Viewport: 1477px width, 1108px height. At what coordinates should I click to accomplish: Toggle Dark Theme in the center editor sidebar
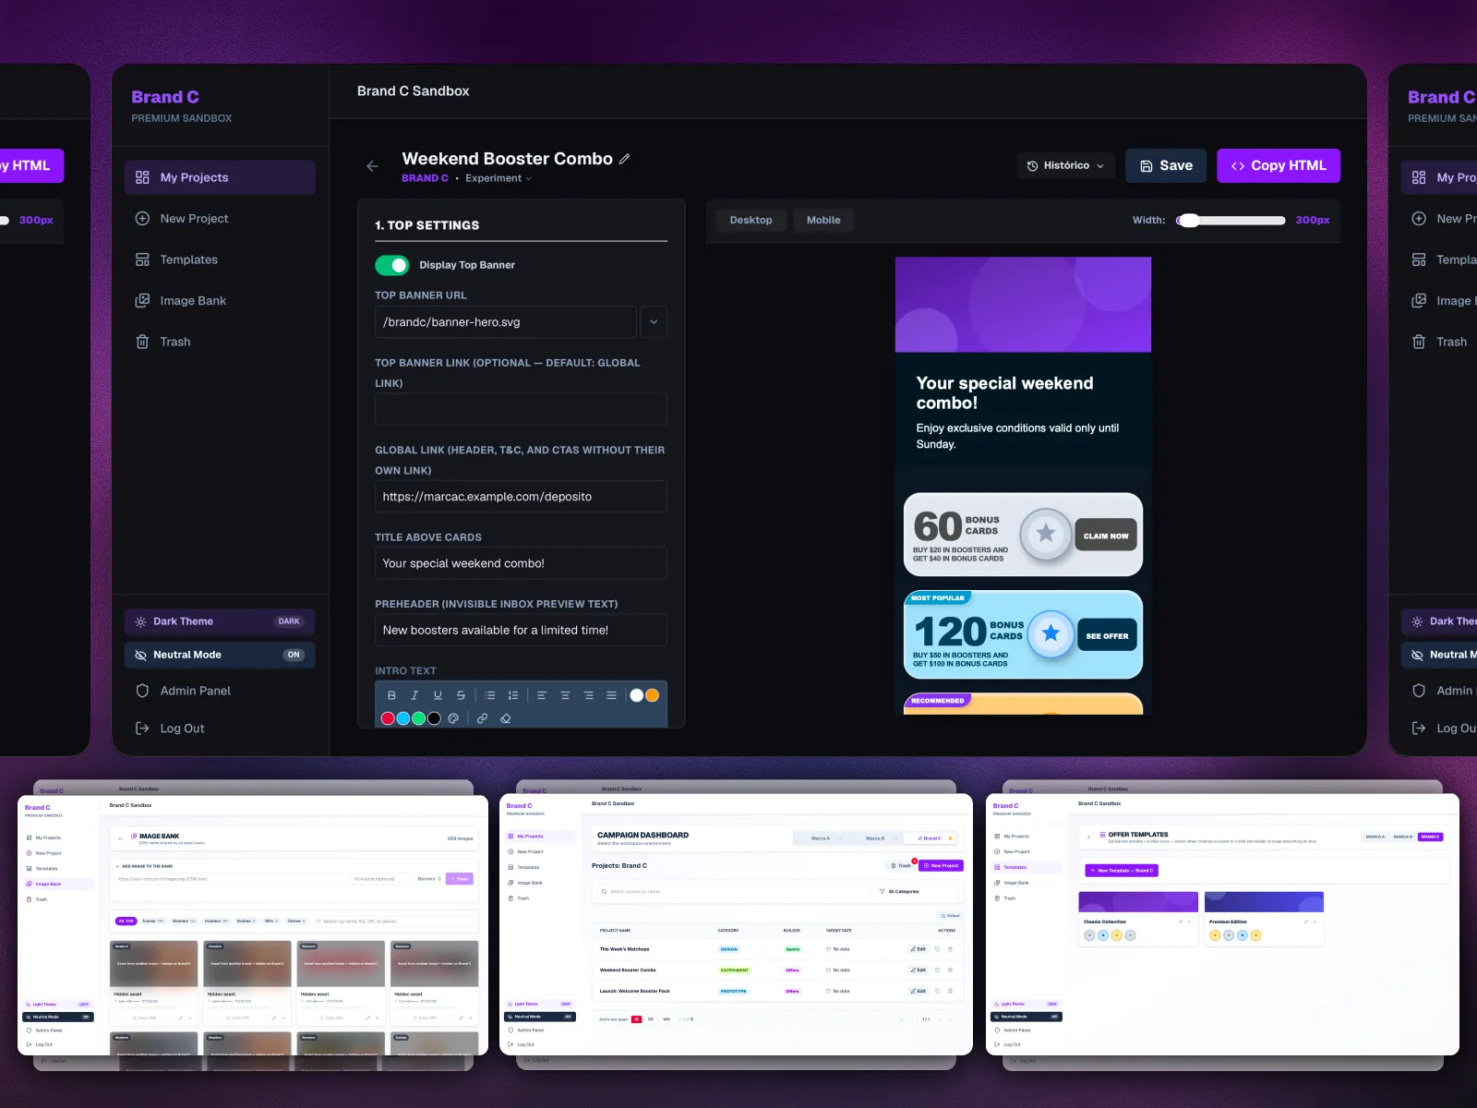point(220,621)
